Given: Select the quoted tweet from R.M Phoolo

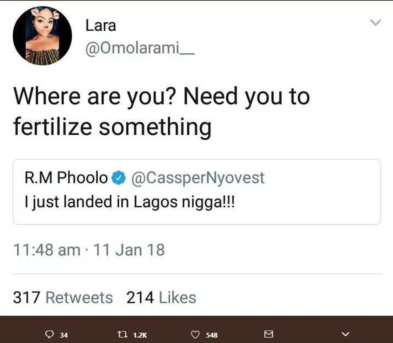Looking at the screenshot, I should click(x=196, y=191).
